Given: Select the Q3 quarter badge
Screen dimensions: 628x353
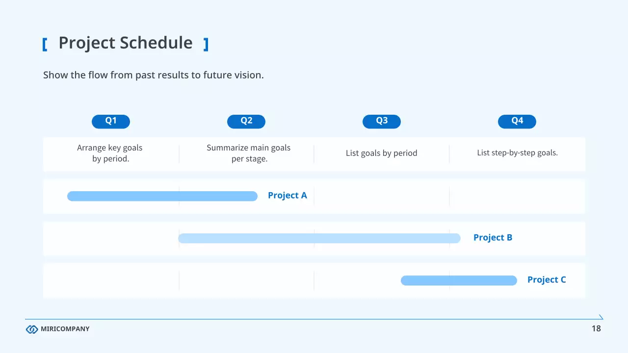Looking at the screenshot, I should point(382,121).
